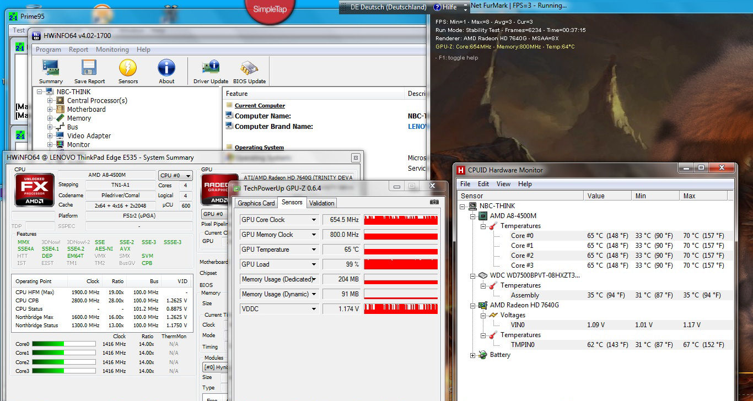Open the Summary tool in HWiNFO64 toolbar

[x=51, y=72]
